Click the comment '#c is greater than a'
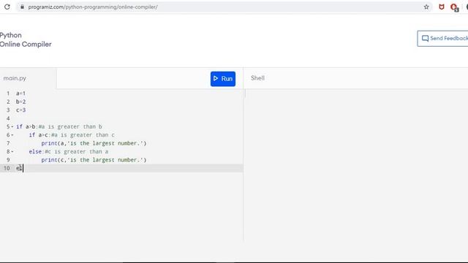 pos(76,152)
